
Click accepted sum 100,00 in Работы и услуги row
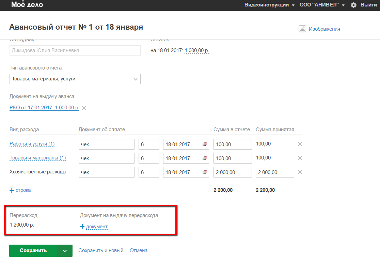[263, 144]
